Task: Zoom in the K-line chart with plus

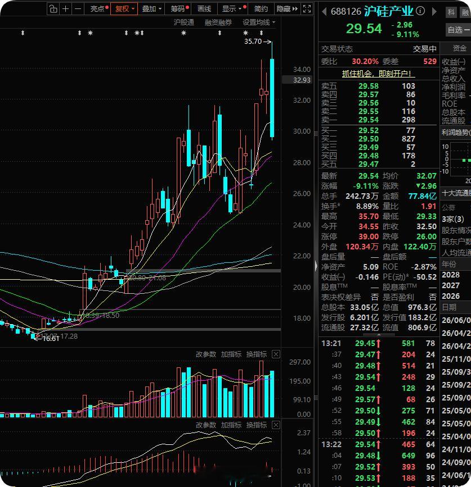Action: 66,8
